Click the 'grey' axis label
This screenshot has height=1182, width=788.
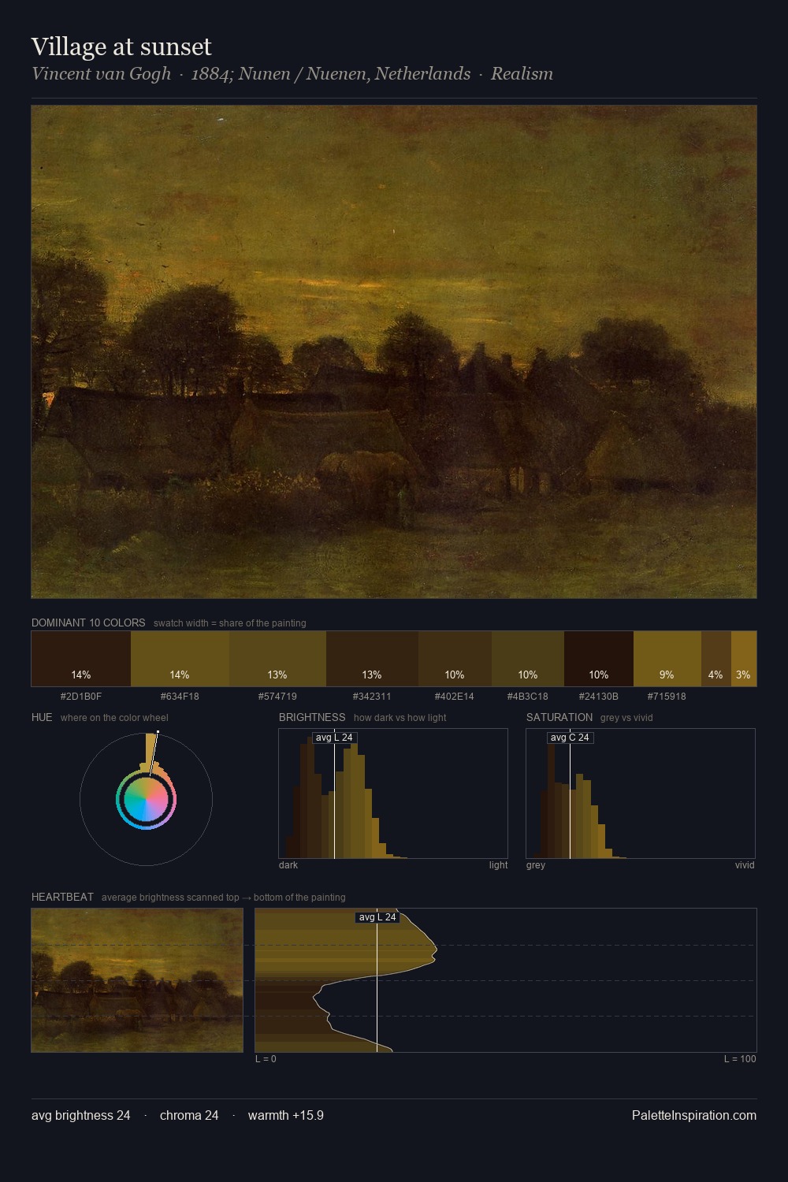536,865
